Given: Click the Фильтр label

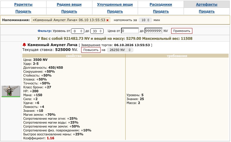Looking at the screenshot, I should point(45,31).
